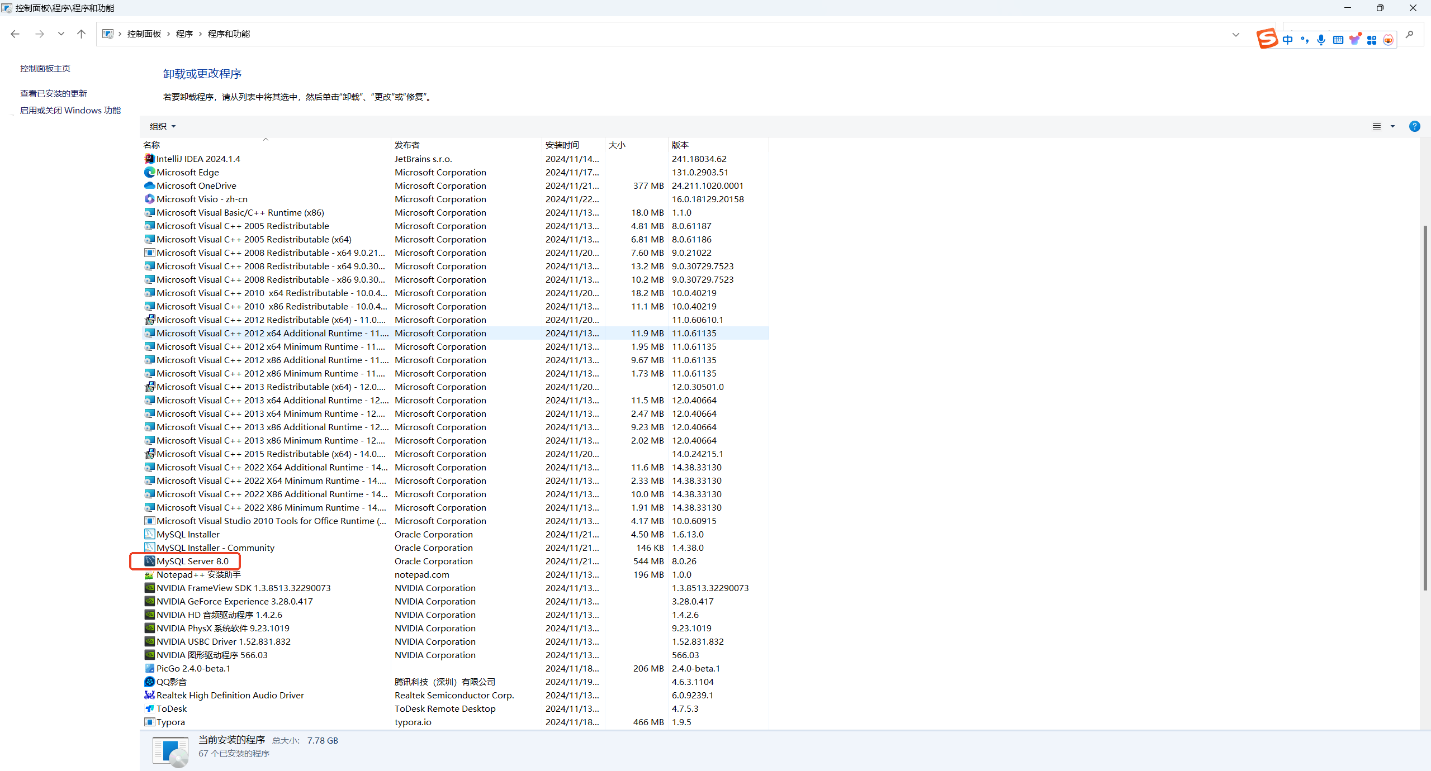Click the help question mark icon
This screenshot has width=1431, height=771.
point(1414,126)
